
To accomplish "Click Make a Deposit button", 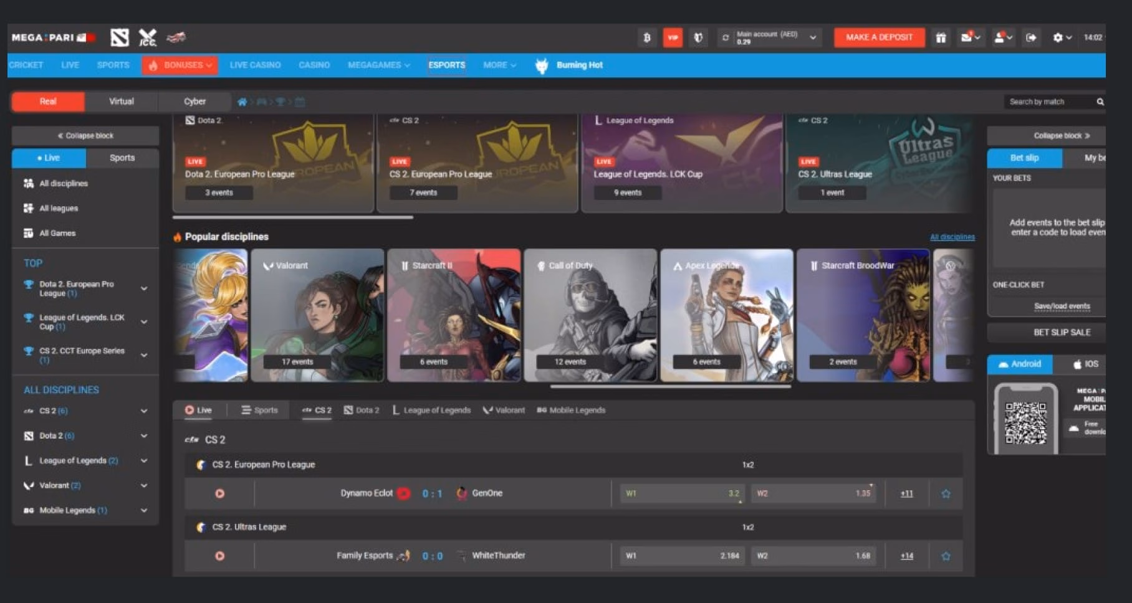I will click(x=879, y=37).
